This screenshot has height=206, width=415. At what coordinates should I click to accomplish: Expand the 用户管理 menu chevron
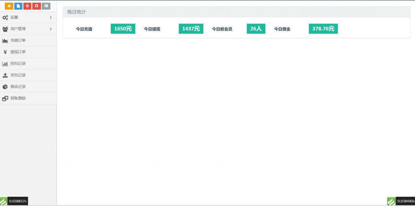click(x=51, y=29)
